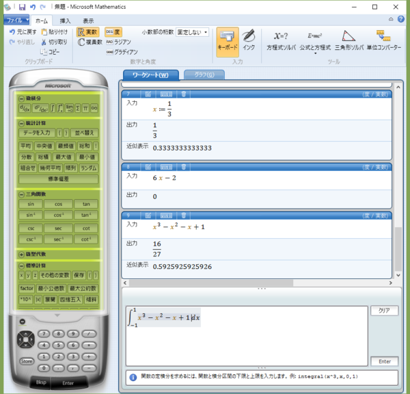Edit entry 7 with pencil icon
The height and width of the screenshot is (394, 410).
(148, 94)
